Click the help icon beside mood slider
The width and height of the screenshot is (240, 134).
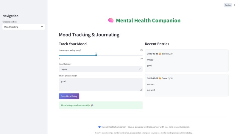141,50
